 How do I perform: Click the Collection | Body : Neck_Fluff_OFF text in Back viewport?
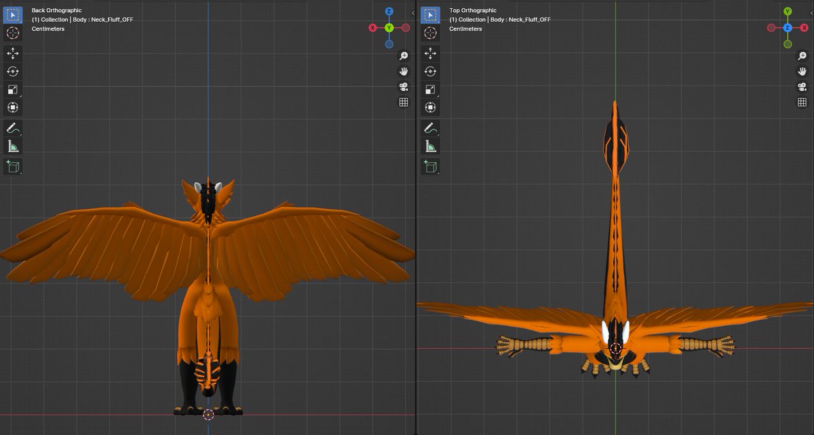(82, 20)
